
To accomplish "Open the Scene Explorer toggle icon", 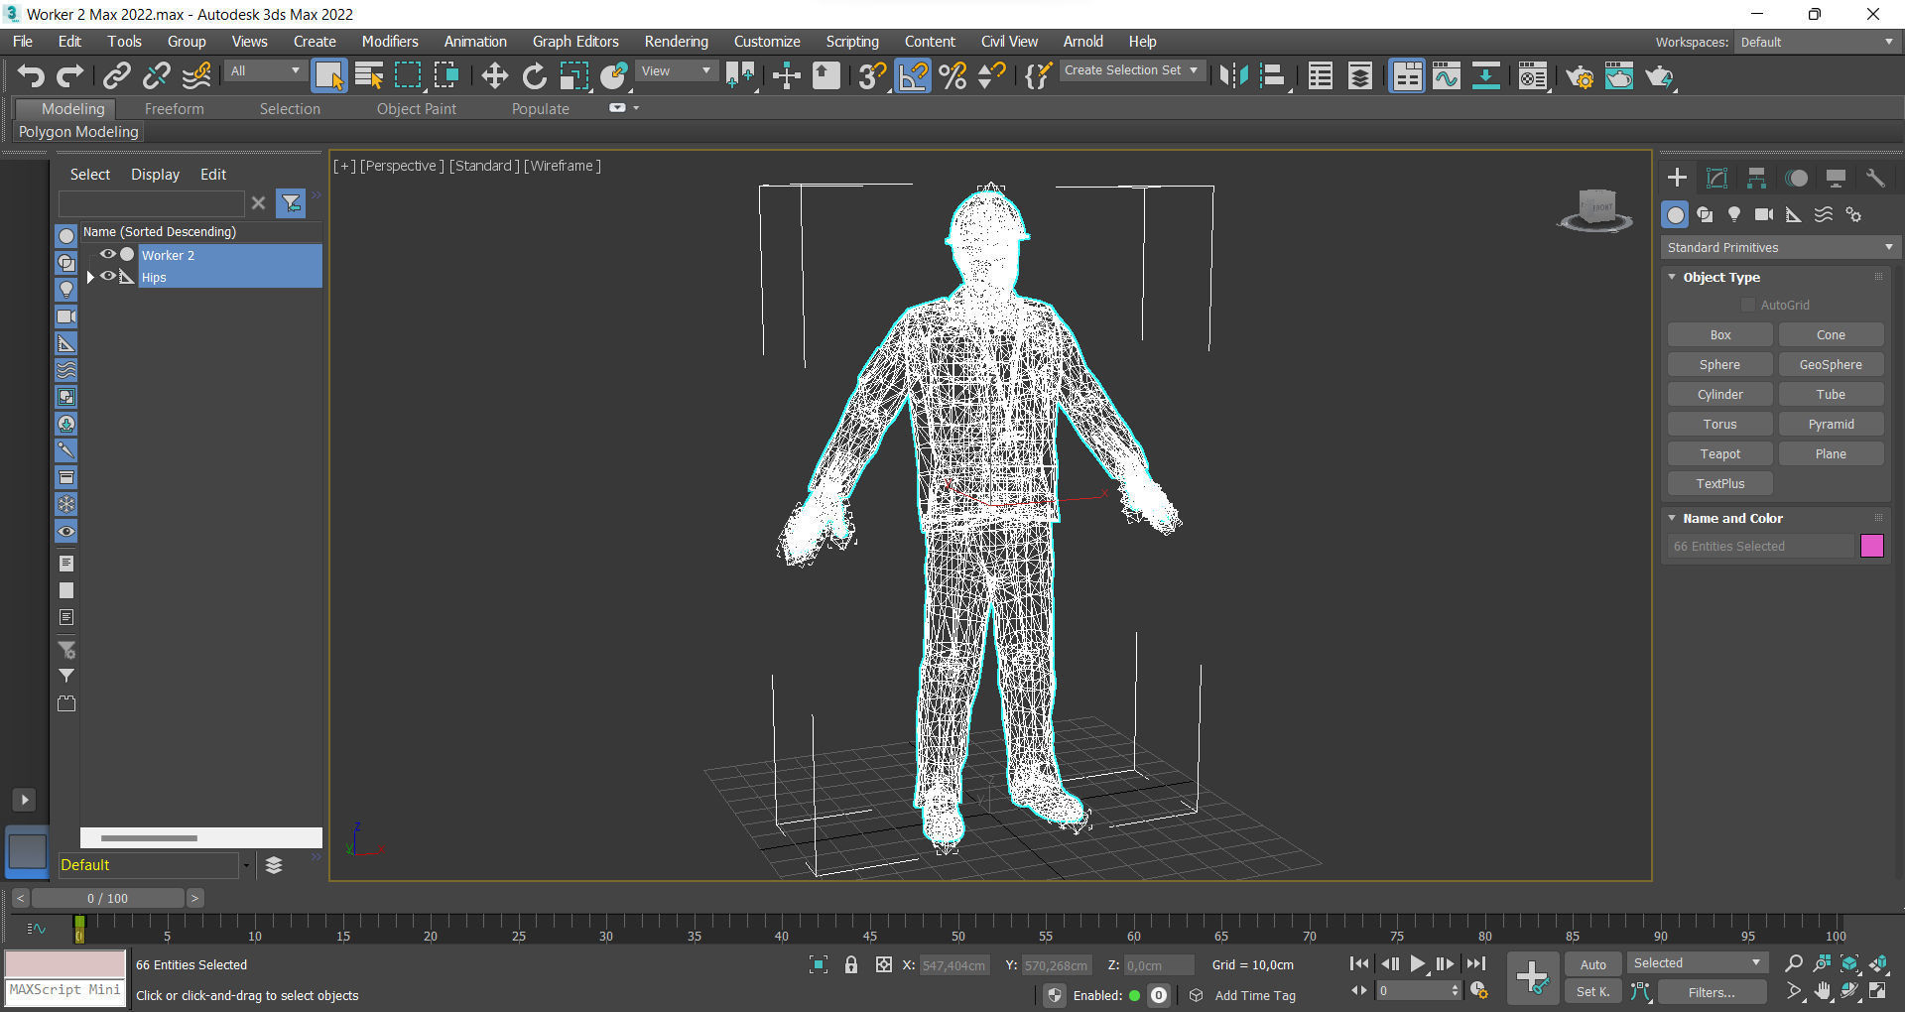I will (x=1320, y=75).
